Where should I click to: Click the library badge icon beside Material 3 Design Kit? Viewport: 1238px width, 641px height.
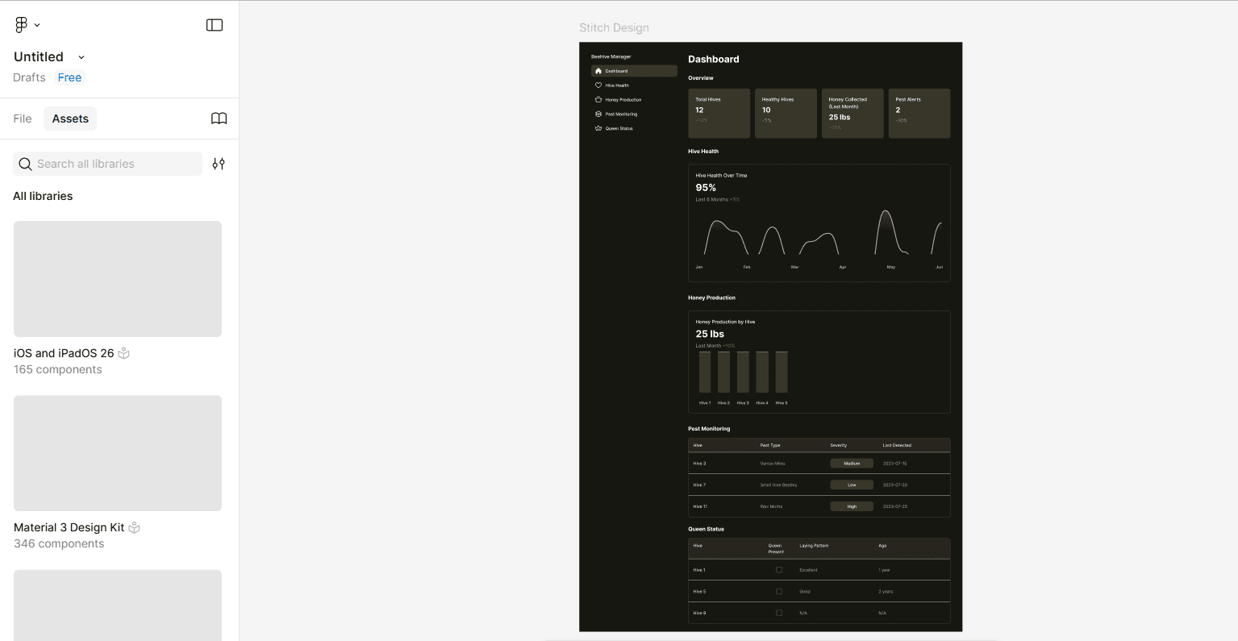tap(135, 527)
